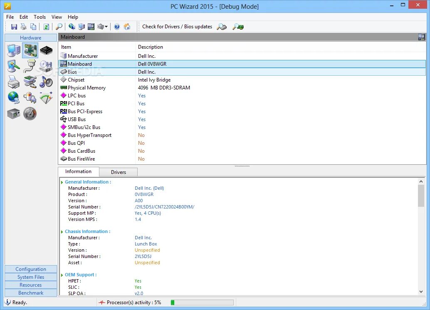The image size is (430, 310).
Task: Click the Home house toolbar icon
Action: (x=127, y=27)
